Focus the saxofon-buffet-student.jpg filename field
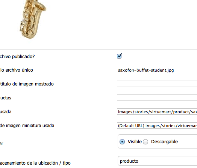Image resolution: width=197 pixels, height=168 pixels. 157,70
